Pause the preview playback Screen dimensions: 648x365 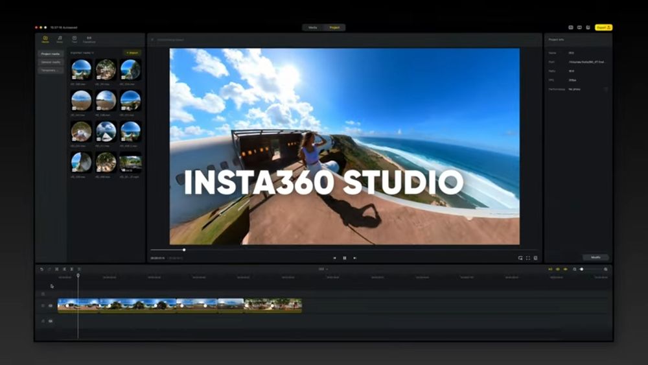click(345, 258)
